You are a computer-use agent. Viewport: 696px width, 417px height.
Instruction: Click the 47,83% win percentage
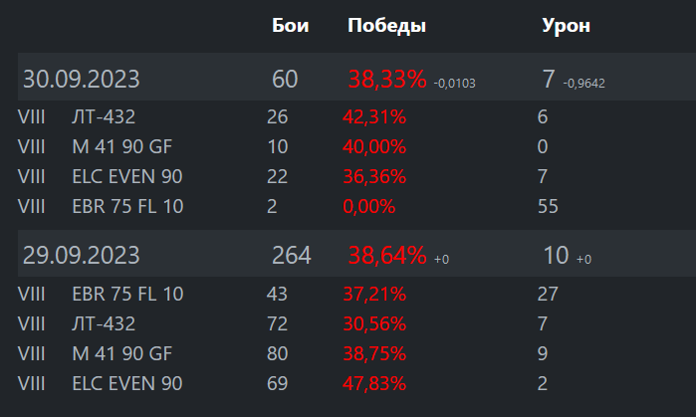(374, 384)
